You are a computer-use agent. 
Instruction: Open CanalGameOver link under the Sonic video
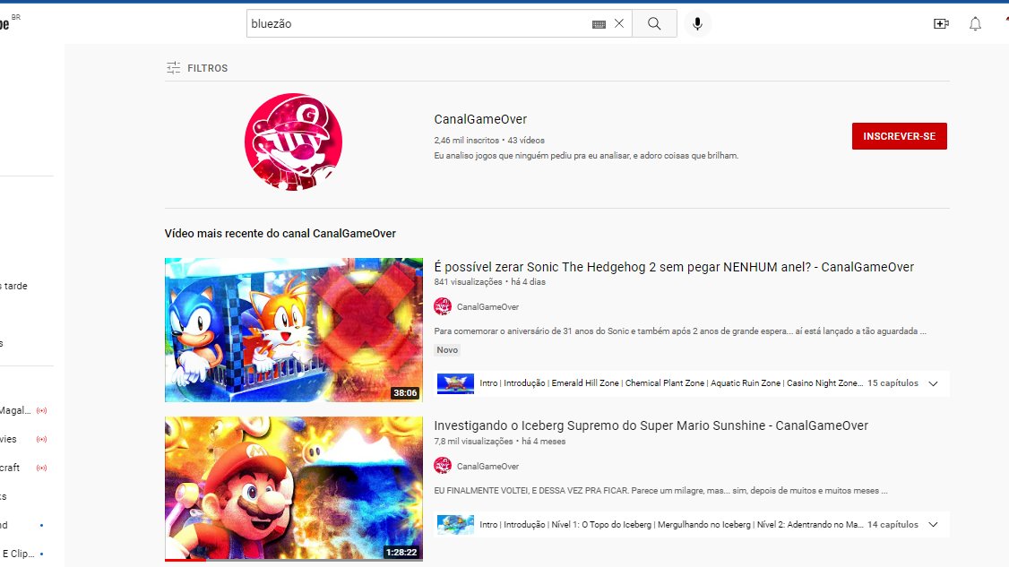click(x=487, y=307)
